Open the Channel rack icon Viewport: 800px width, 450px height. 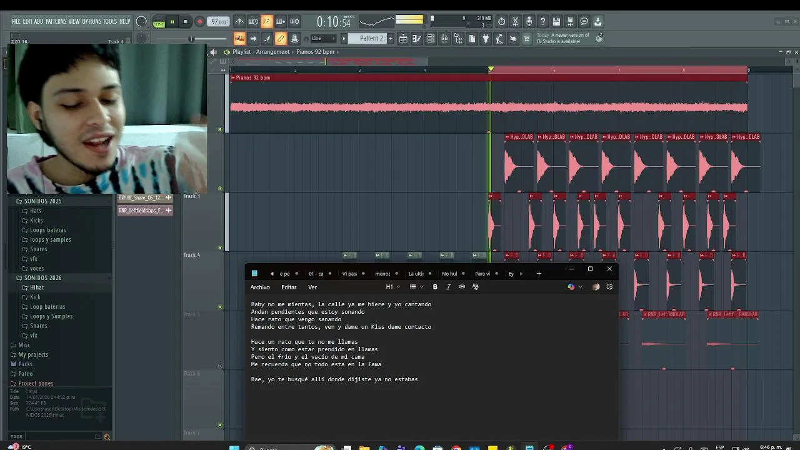coord(431,39)
